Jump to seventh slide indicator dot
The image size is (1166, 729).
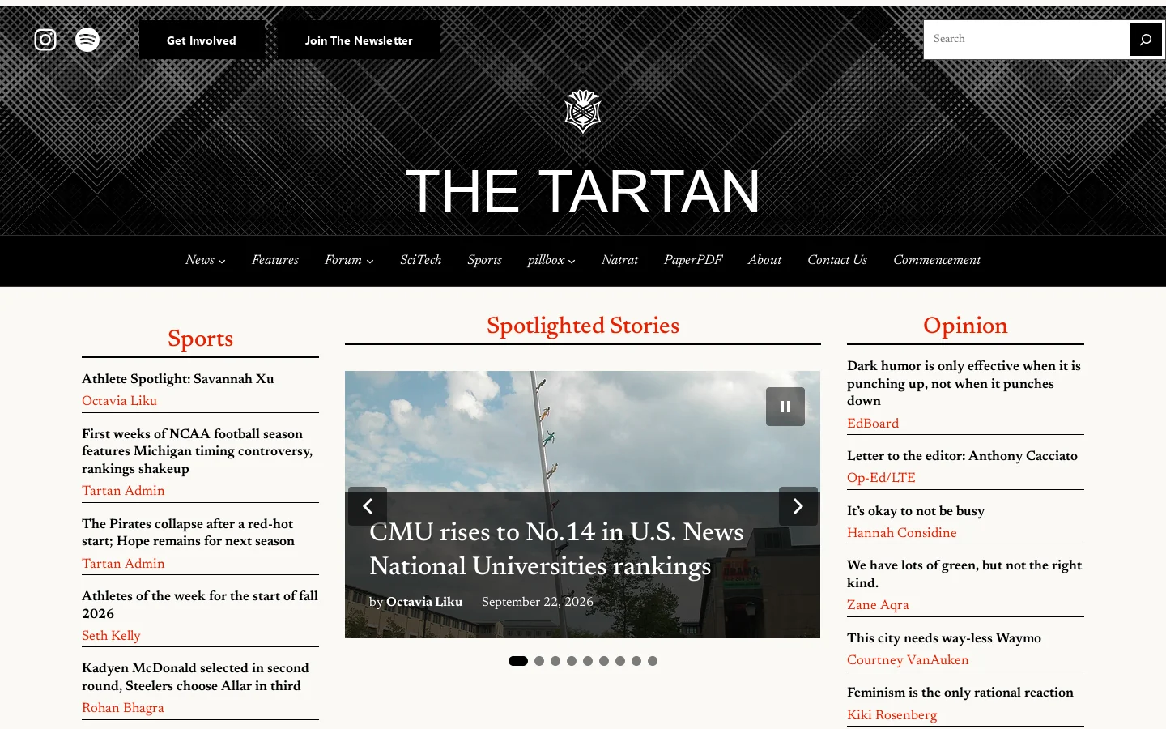620,661
